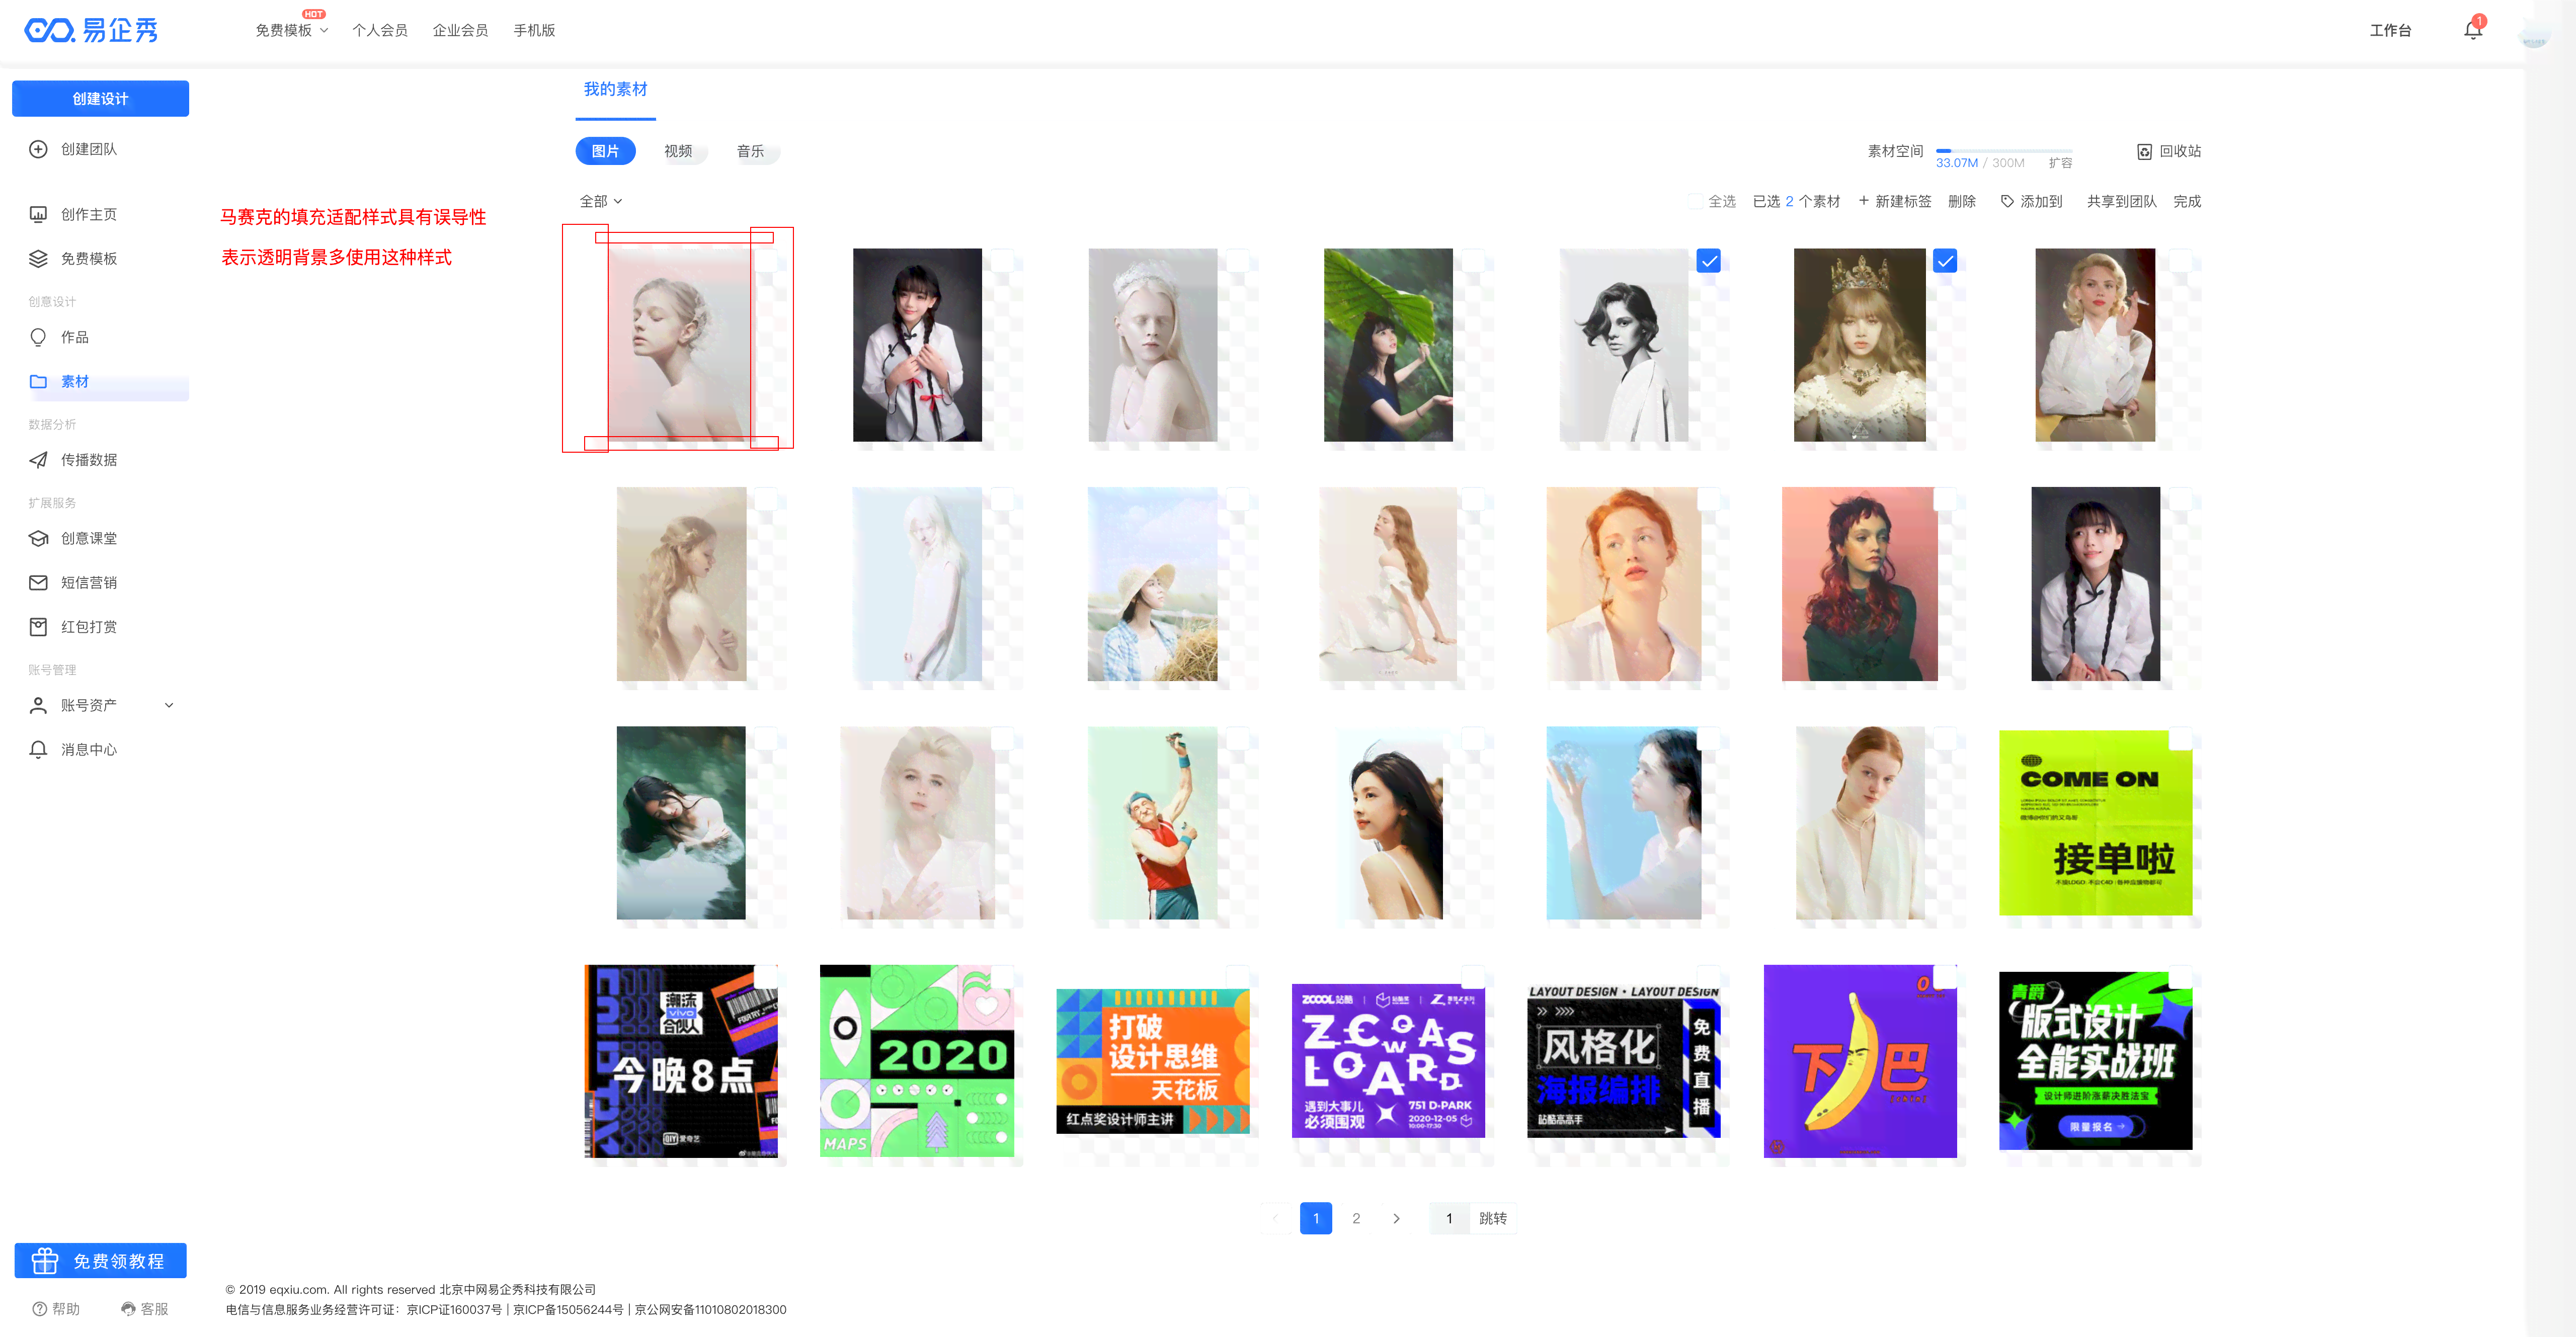The height and width of the screenshot is (1337, 2576).
Task: Click the 创建设计 button
Action: (x=100, y=99)
